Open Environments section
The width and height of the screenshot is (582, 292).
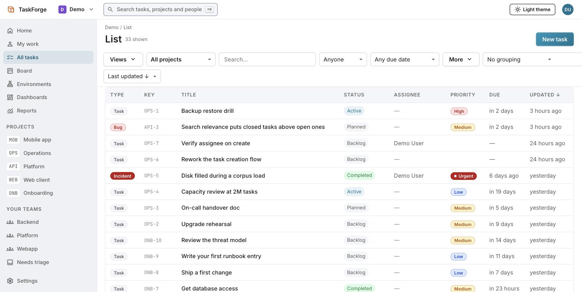coord(48,84)
